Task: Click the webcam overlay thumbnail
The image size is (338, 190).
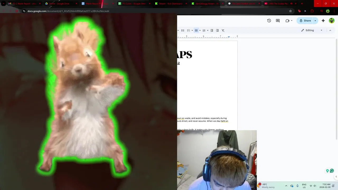Action: [217, 160]
